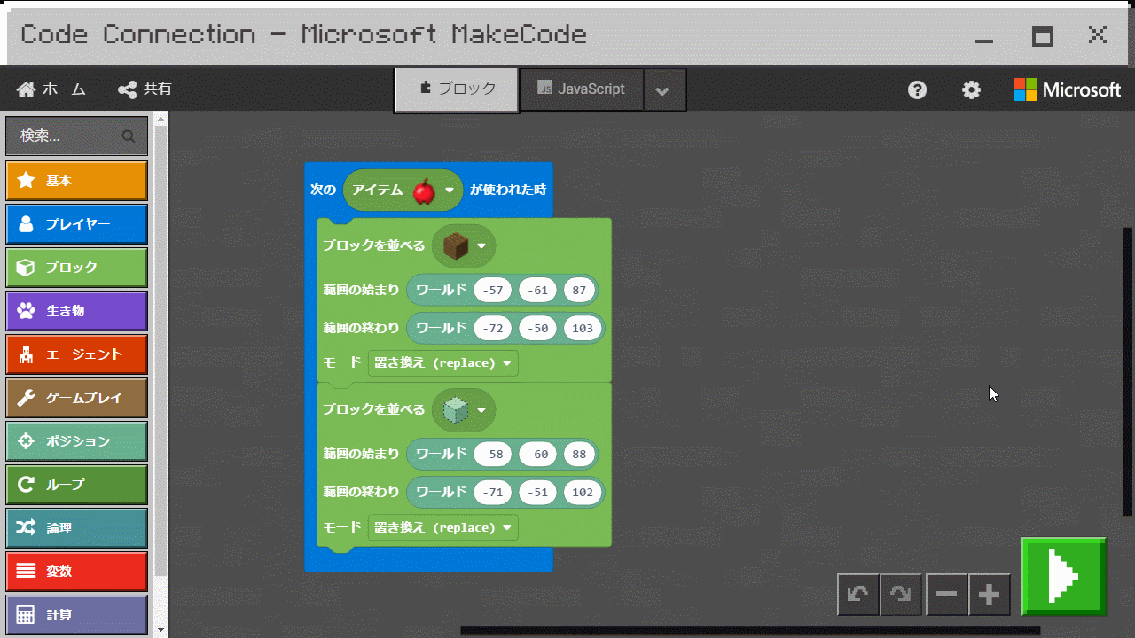Viewport: 1135px width, 638px height.
Task: Open the ループ category
Action: point(76,485)
